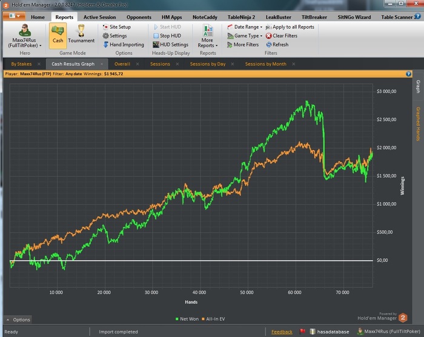Toggle the All-In EV legend series
The height and width of the screenshot is (337, 424).
pos(213,319)
